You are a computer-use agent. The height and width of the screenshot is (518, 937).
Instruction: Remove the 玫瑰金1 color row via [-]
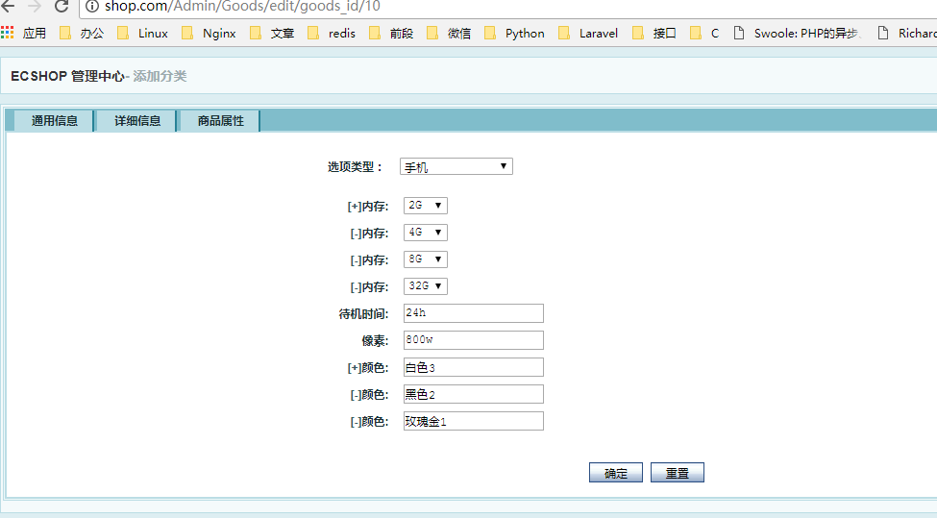pyautogui.click(x=354, y=422)
